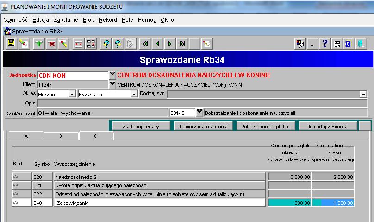374x222 pixels.
Task: Switch to tab A
Action: click(x=26, y=136)
